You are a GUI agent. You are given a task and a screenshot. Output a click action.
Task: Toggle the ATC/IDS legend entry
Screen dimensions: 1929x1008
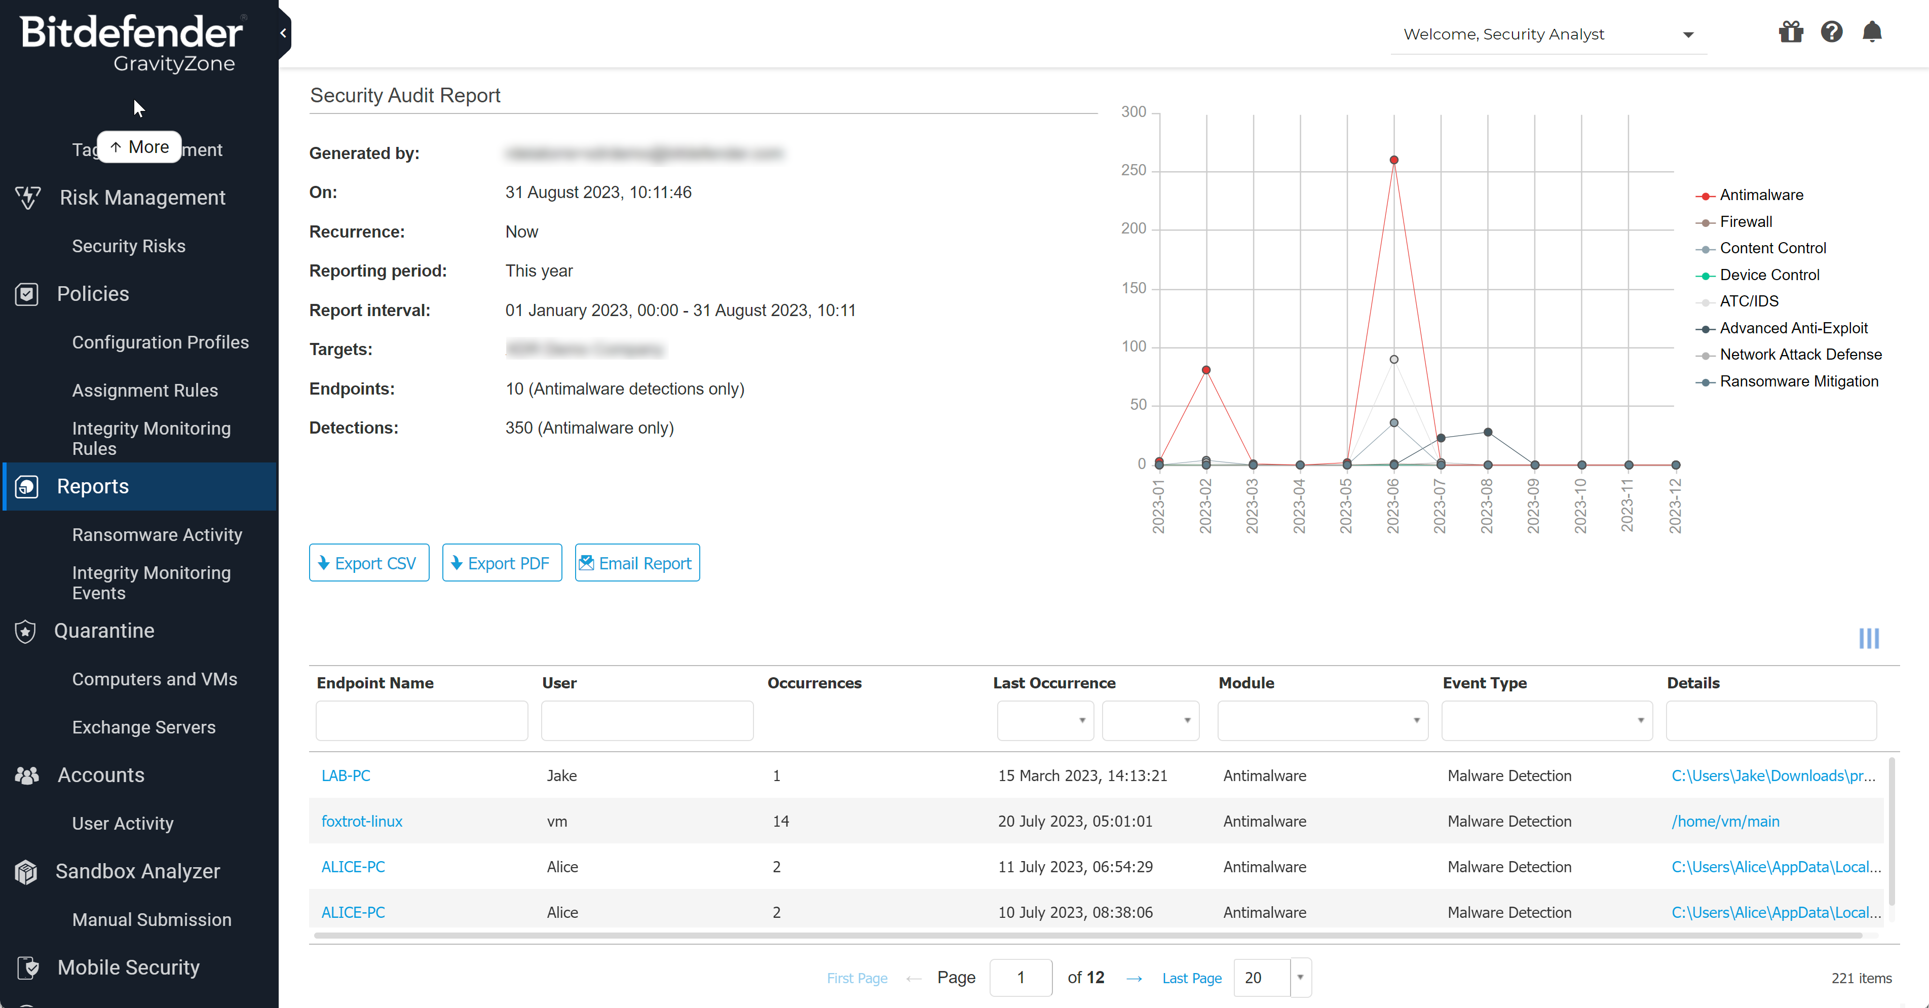pyautogui.click(x=1736, y=301)
